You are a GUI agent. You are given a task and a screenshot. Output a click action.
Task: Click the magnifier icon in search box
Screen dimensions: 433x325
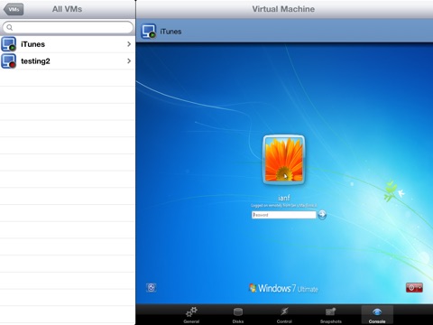pyautogui.click(x=10, y=27)
